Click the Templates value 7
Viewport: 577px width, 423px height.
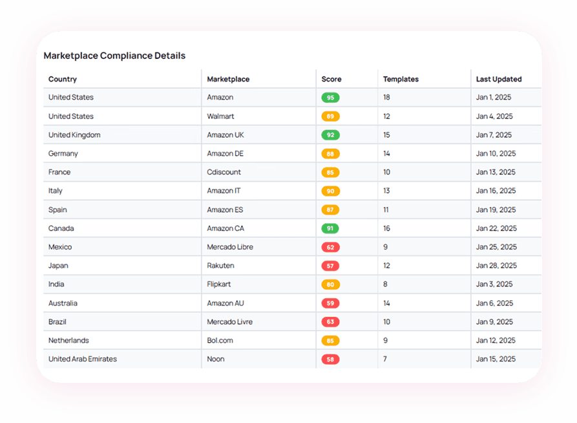(385, 359)
